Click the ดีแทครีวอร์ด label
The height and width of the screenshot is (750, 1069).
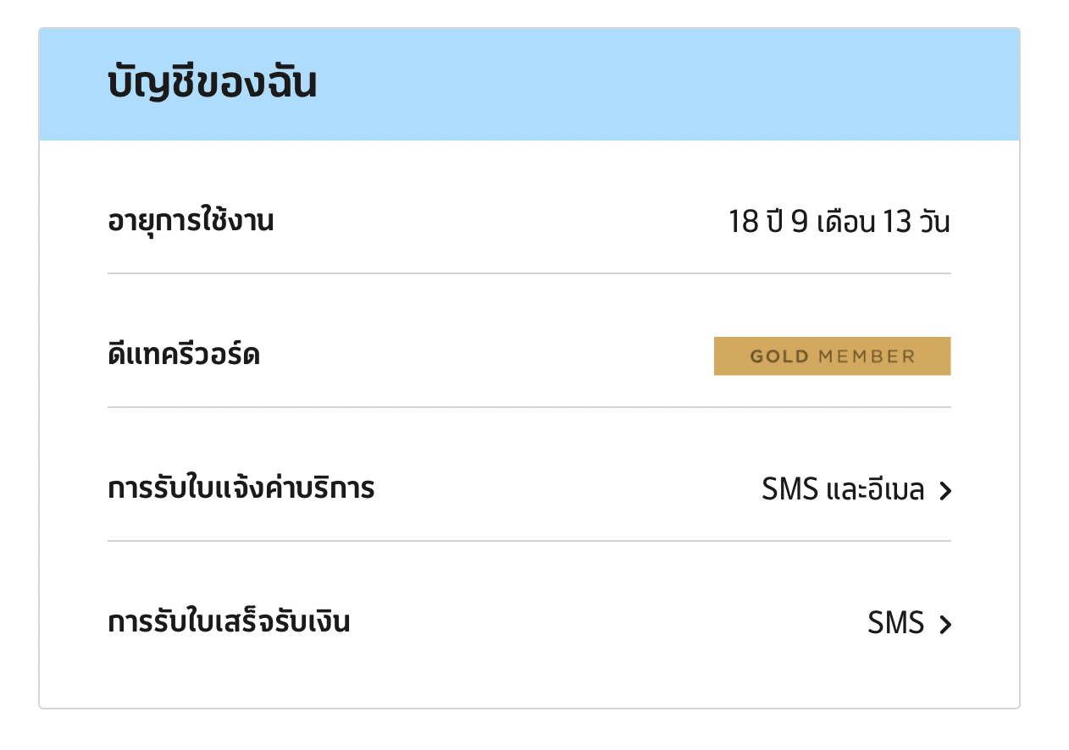pyautogui.click(x=184, y=356)
